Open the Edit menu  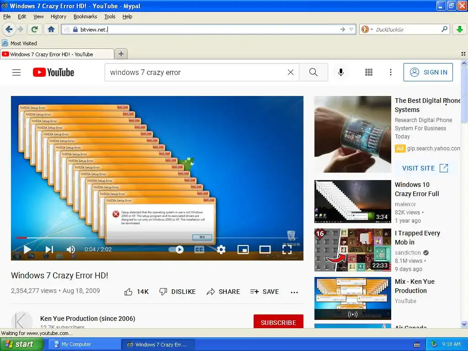pyautogui.click(x=22, y=16)
